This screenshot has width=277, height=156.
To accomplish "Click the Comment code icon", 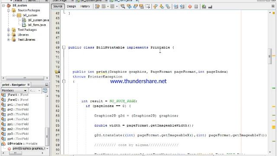I will (204, 6).
